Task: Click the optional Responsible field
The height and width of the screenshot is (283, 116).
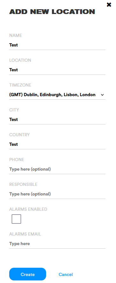Action: (x=57, y=194)
